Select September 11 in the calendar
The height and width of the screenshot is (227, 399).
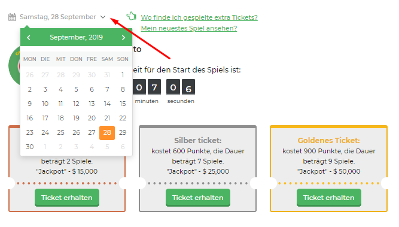[x=60, y=104]
